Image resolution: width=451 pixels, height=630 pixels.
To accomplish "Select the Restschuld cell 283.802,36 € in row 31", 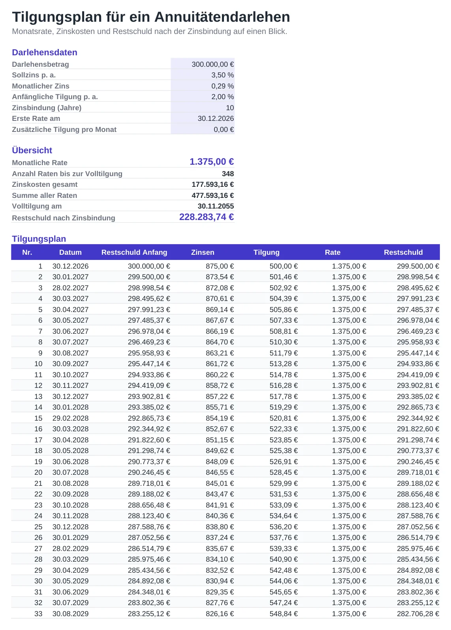I will [418, 592].
